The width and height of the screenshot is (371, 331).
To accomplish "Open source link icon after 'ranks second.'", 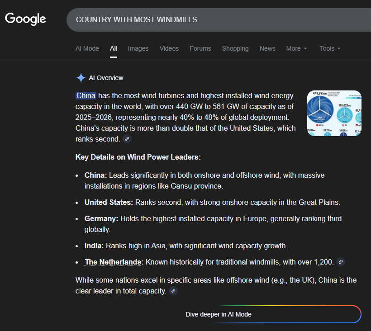I will click(x=127, y=139).
